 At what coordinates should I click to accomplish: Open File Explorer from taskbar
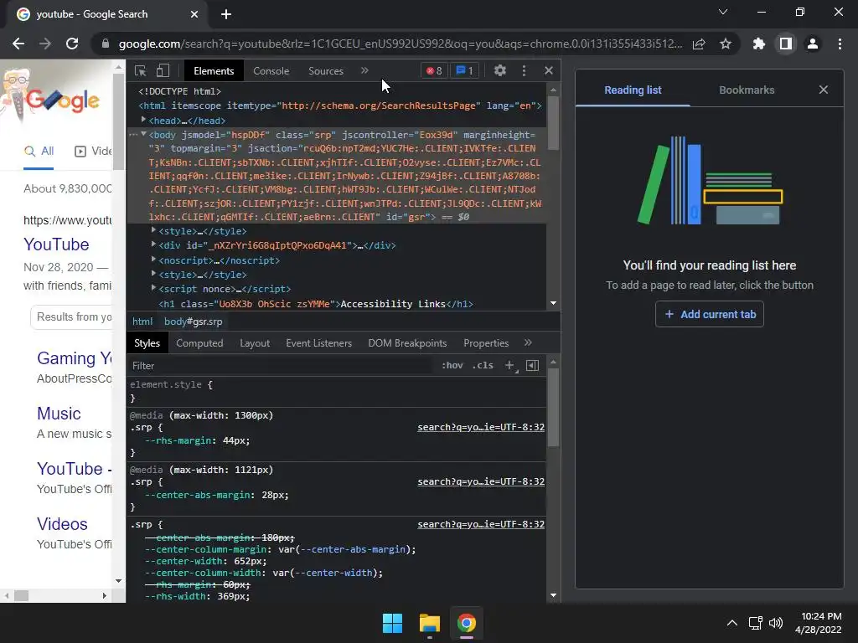(x=430, y=623)
